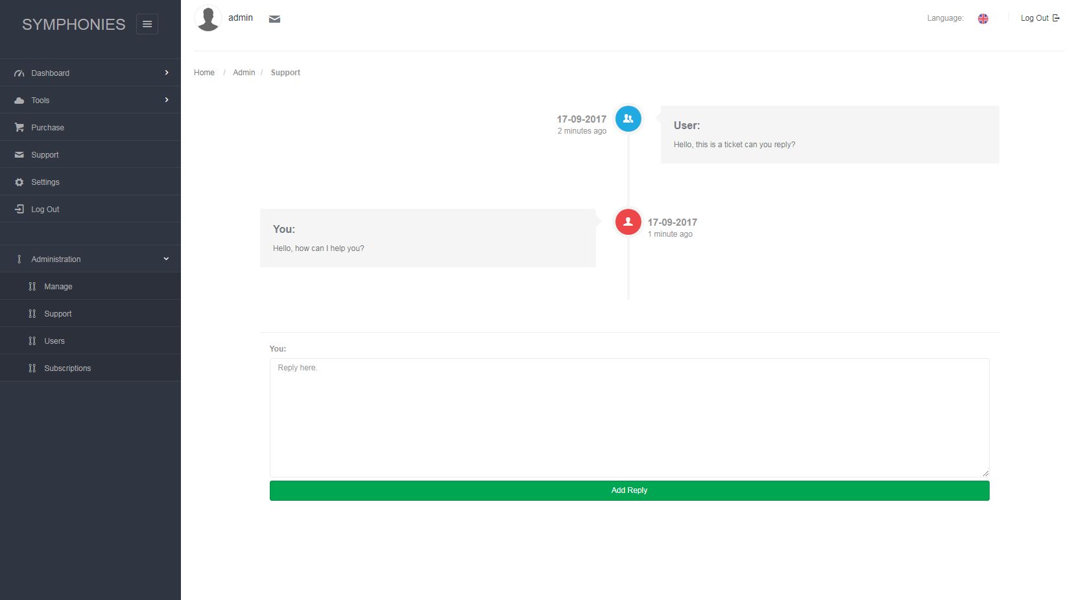The height and width of the screenshot is (600, 1072).
Task: Click the Support envelope icon in main sidebar menu
Action: (x=19, y=155)
